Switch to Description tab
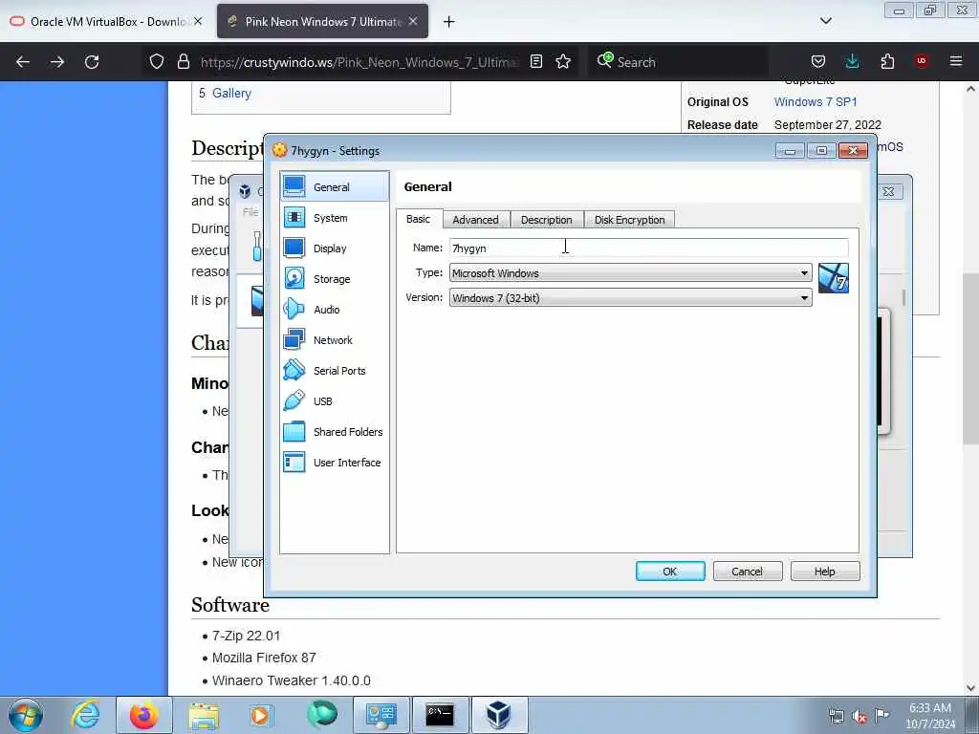 tap(546, 220)
